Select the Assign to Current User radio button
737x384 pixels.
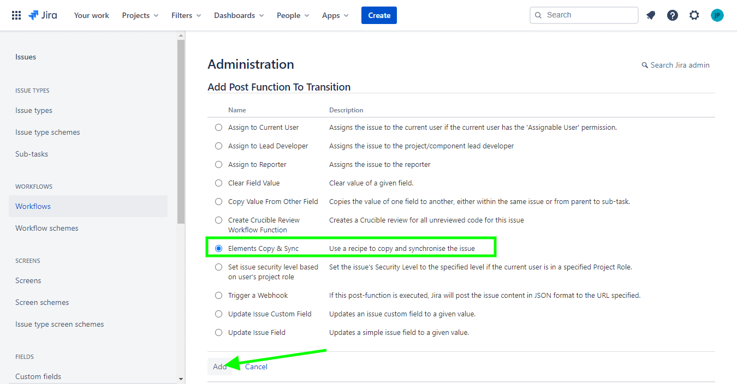click(219, 128)
